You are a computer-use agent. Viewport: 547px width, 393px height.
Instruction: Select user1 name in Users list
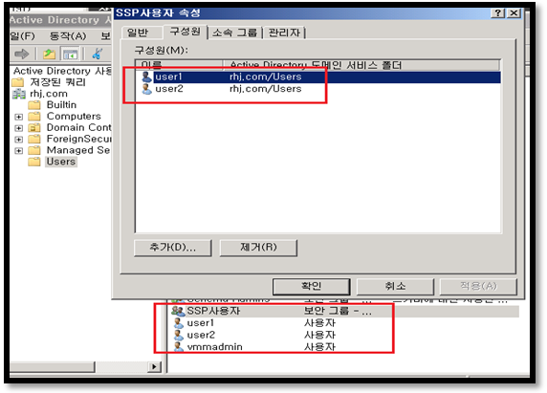(200, 323)
